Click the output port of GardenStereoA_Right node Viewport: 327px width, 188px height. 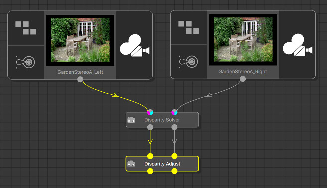243,79
